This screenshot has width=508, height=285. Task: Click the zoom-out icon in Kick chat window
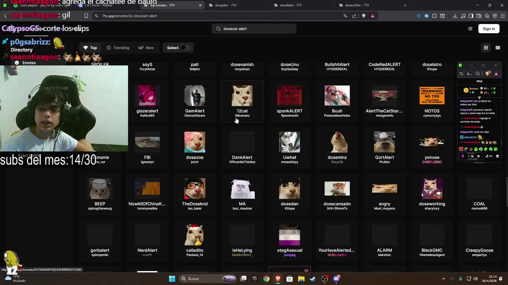coord(478,74)
